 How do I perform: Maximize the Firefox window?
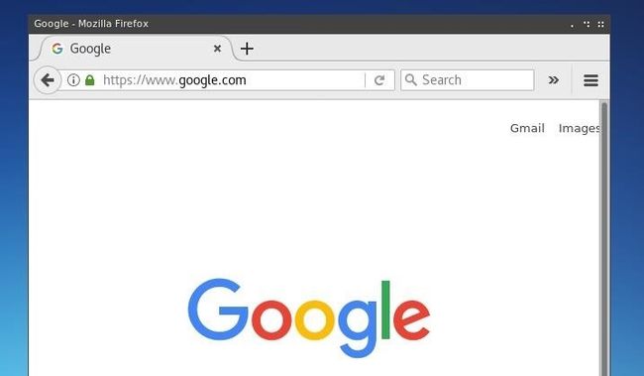[587, 24]
